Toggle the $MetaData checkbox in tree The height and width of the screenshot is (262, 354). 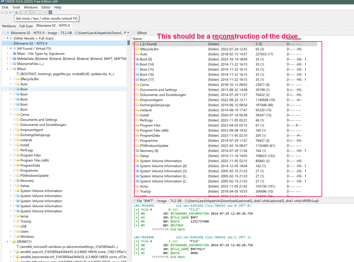pos(11,59)
